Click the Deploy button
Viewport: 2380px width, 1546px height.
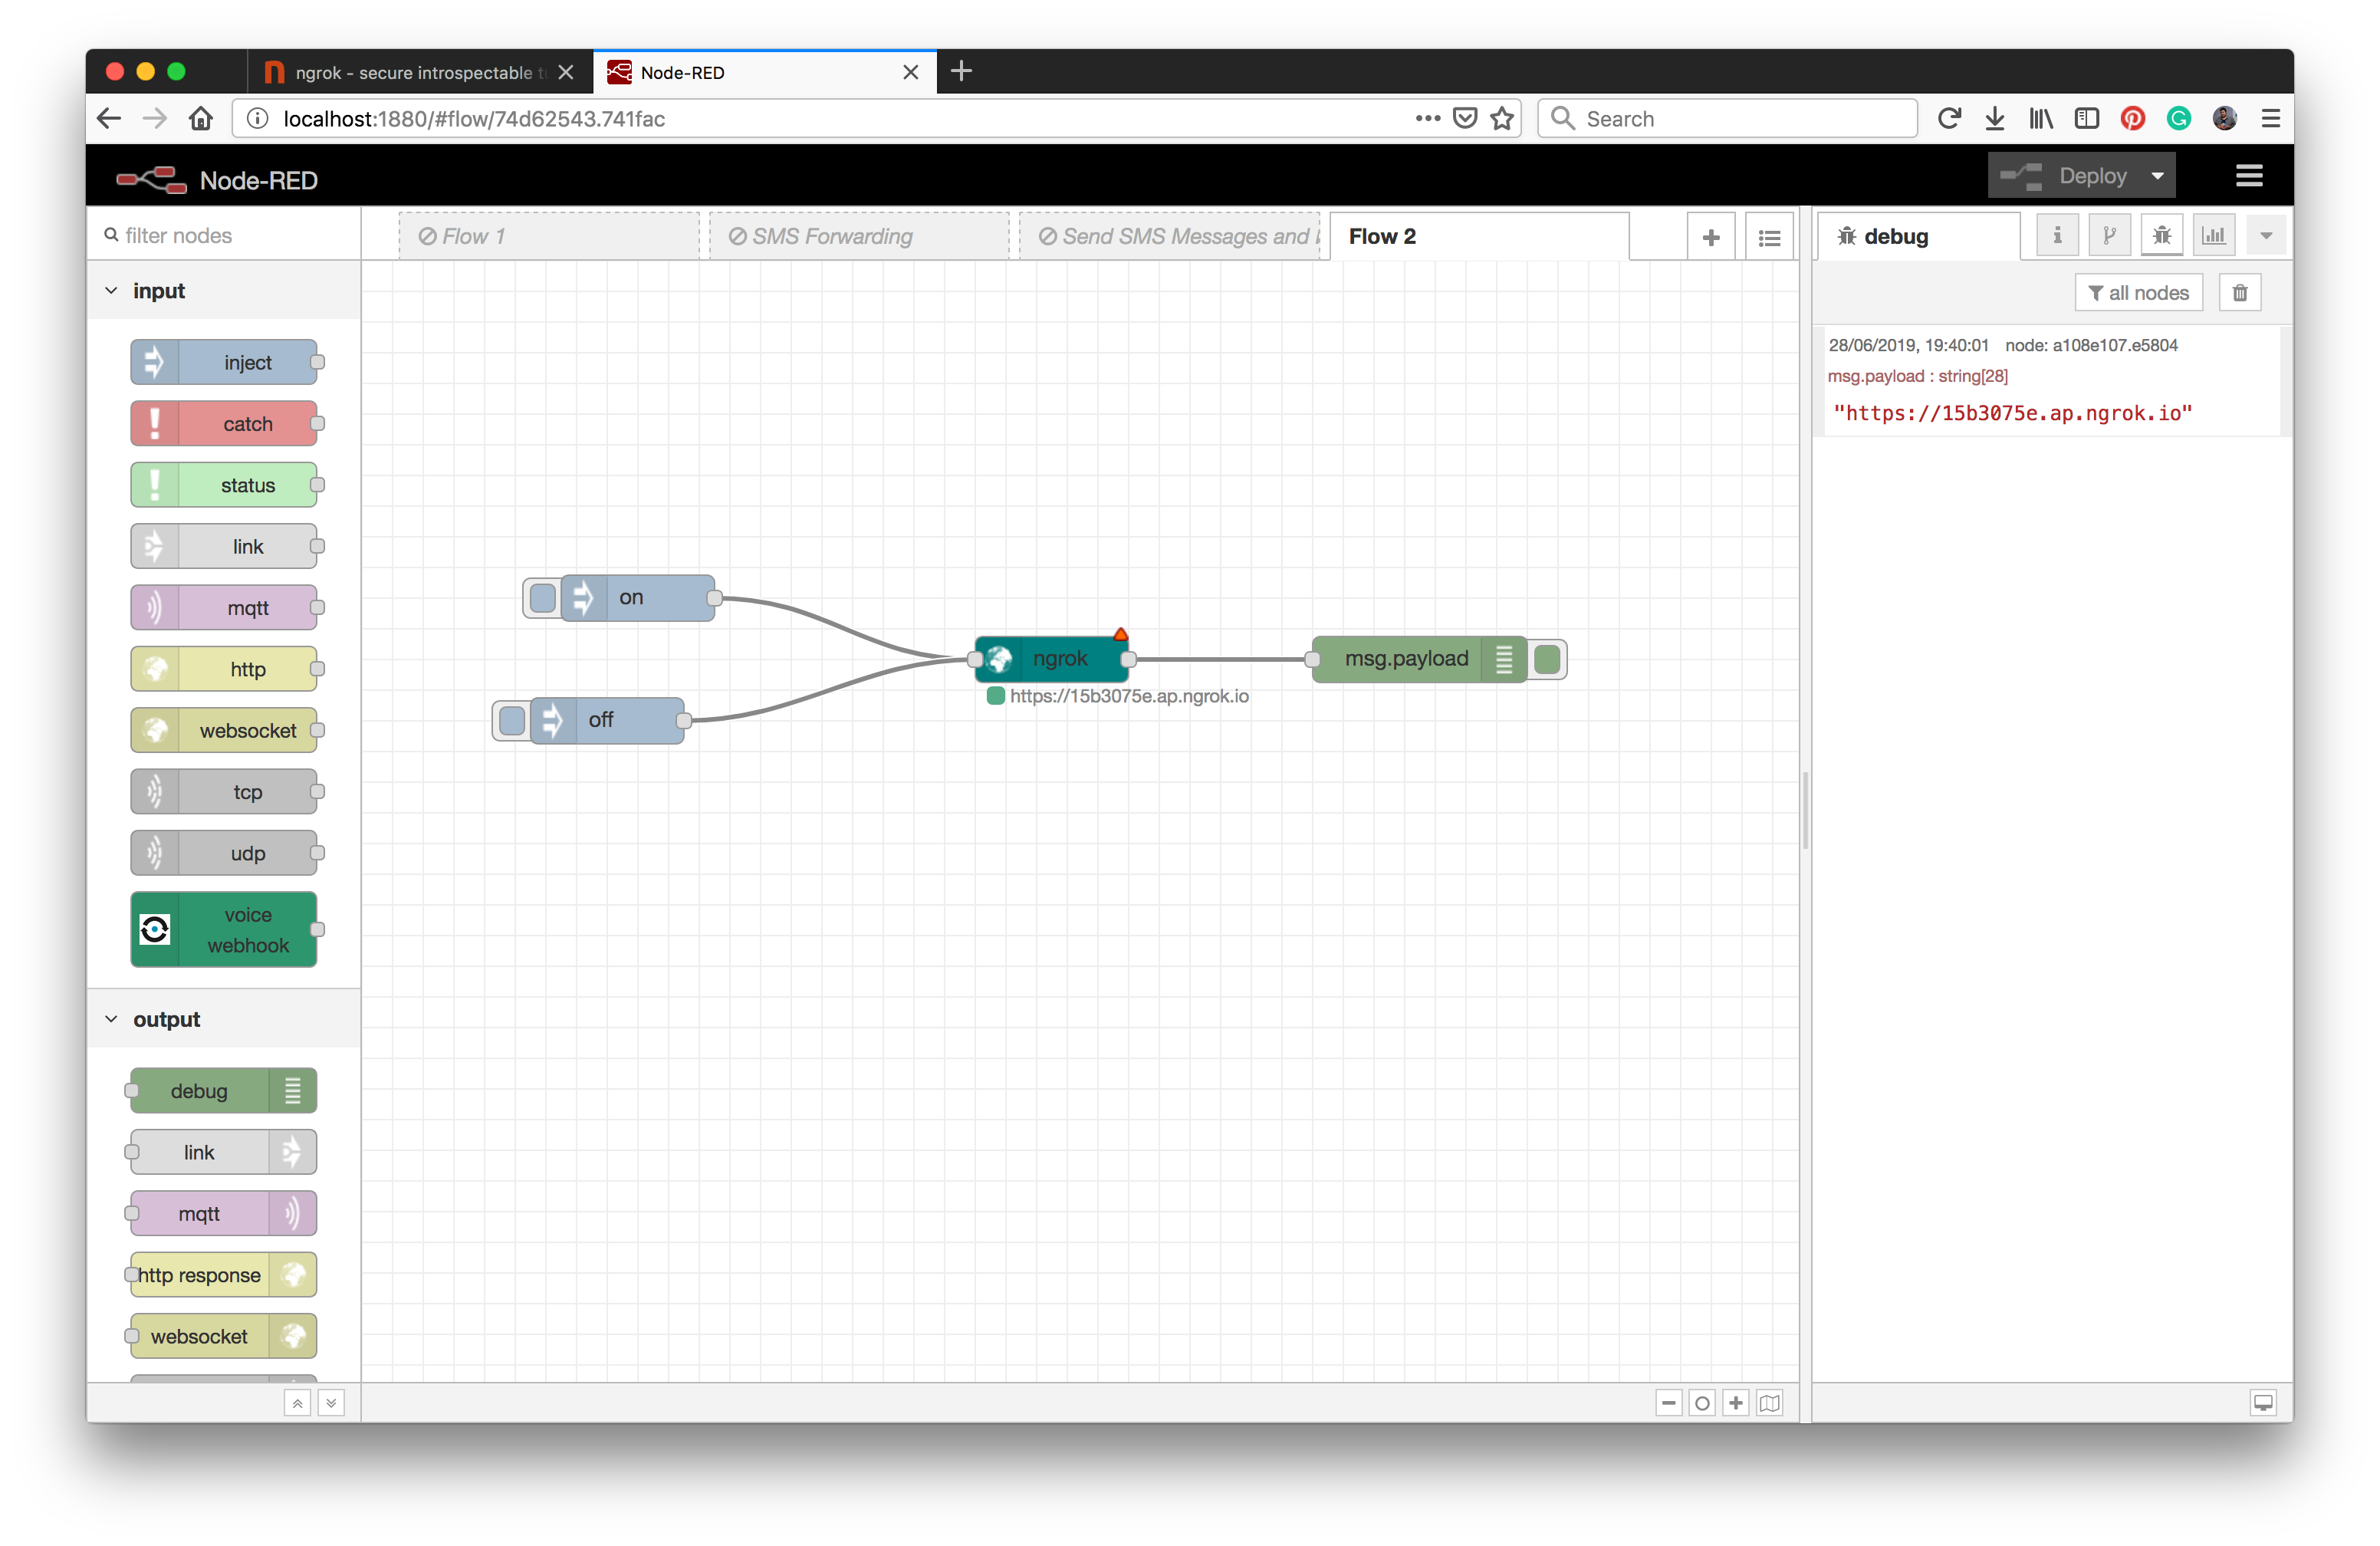2066,176
